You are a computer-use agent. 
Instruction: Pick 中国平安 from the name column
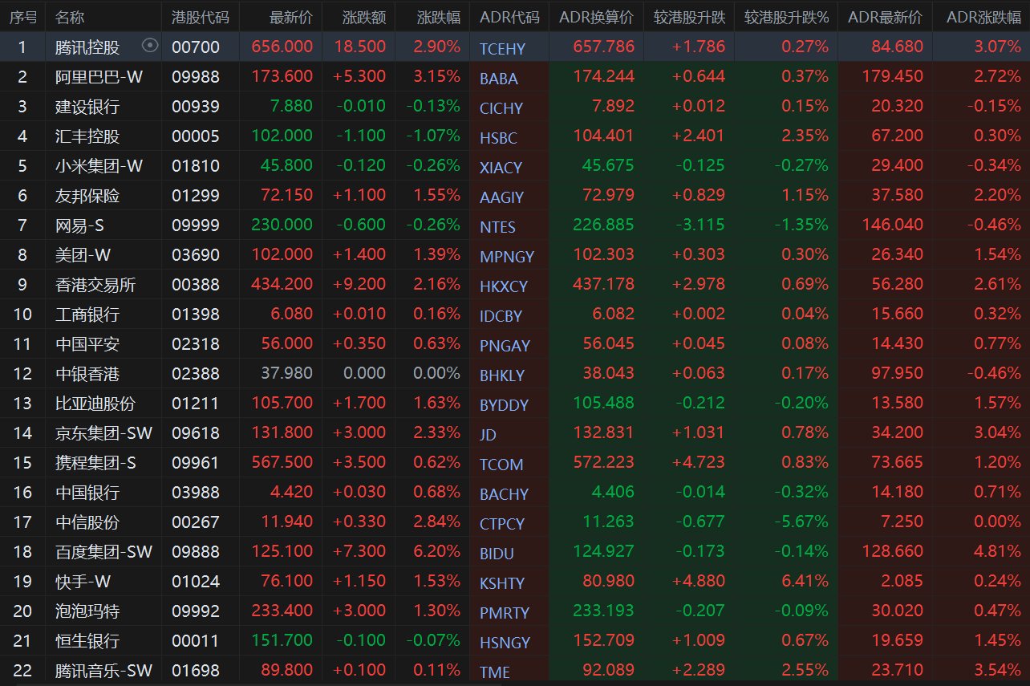click(x=87, y=344)
